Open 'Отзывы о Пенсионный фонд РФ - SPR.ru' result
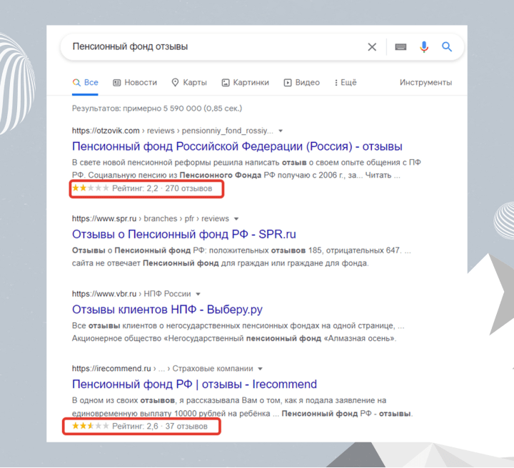Viewport: 514px width, 468px height. [184, 234]
